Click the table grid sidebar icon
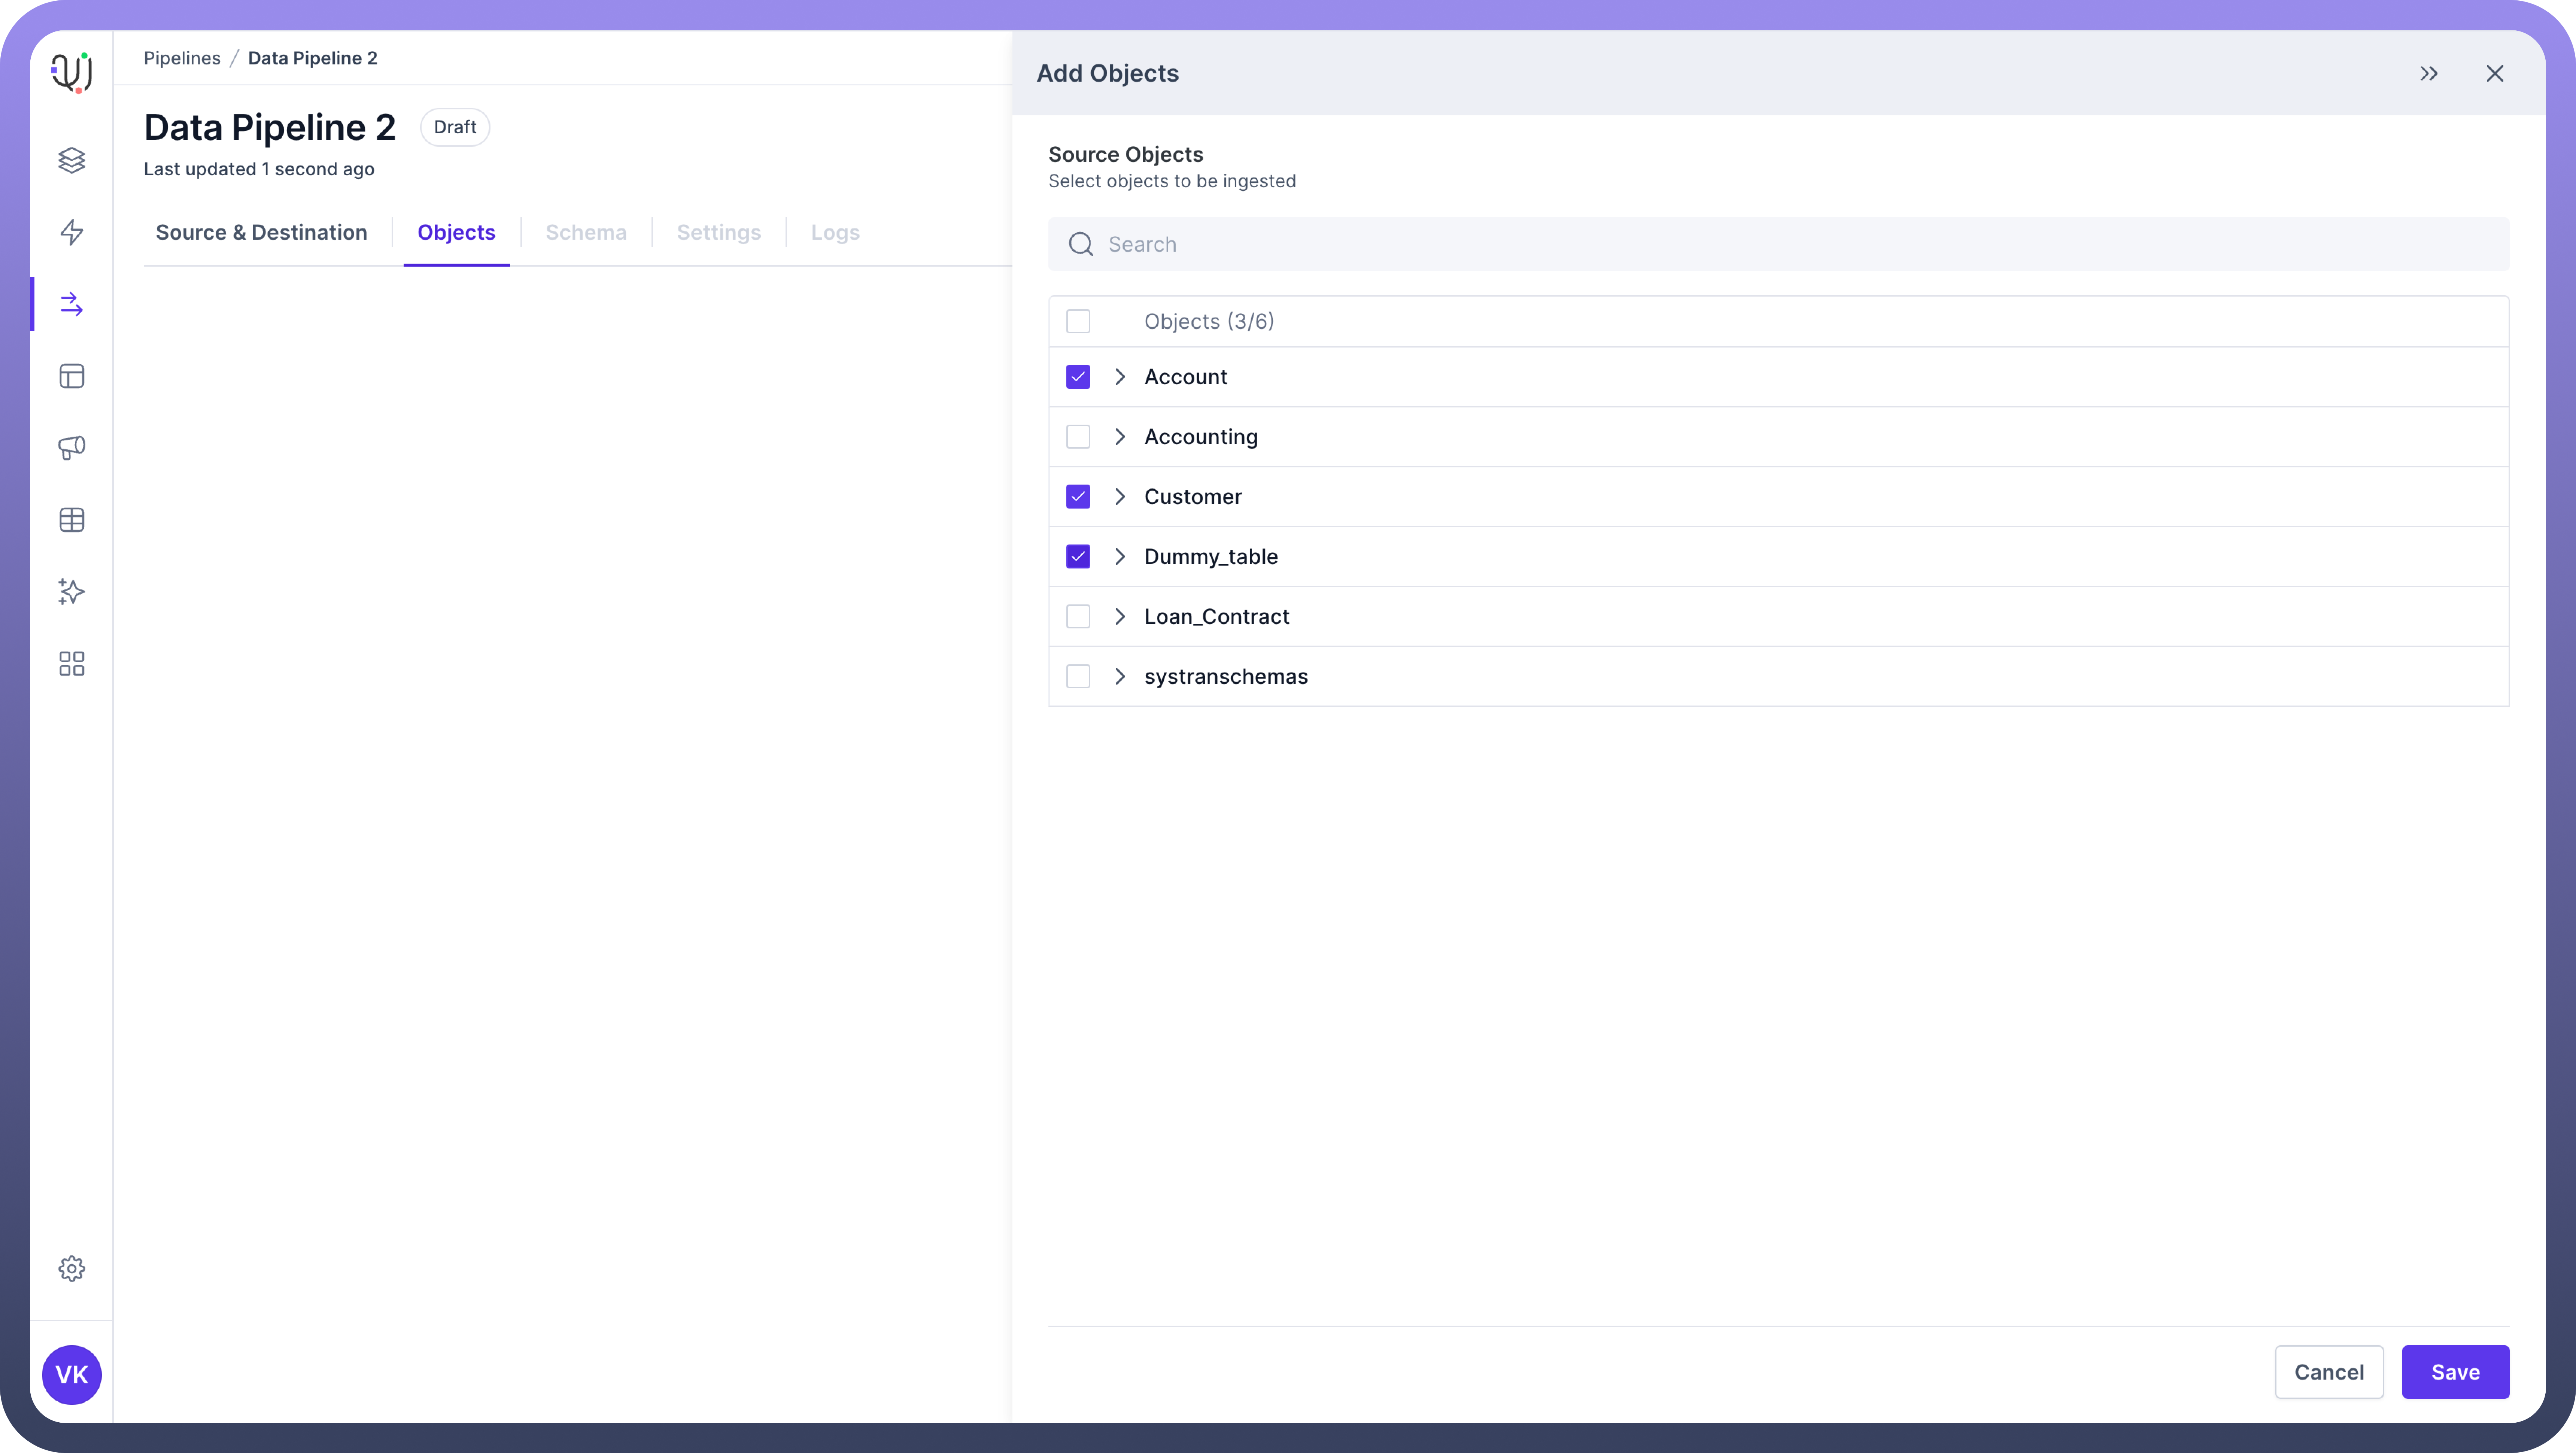 click(71, 520)
